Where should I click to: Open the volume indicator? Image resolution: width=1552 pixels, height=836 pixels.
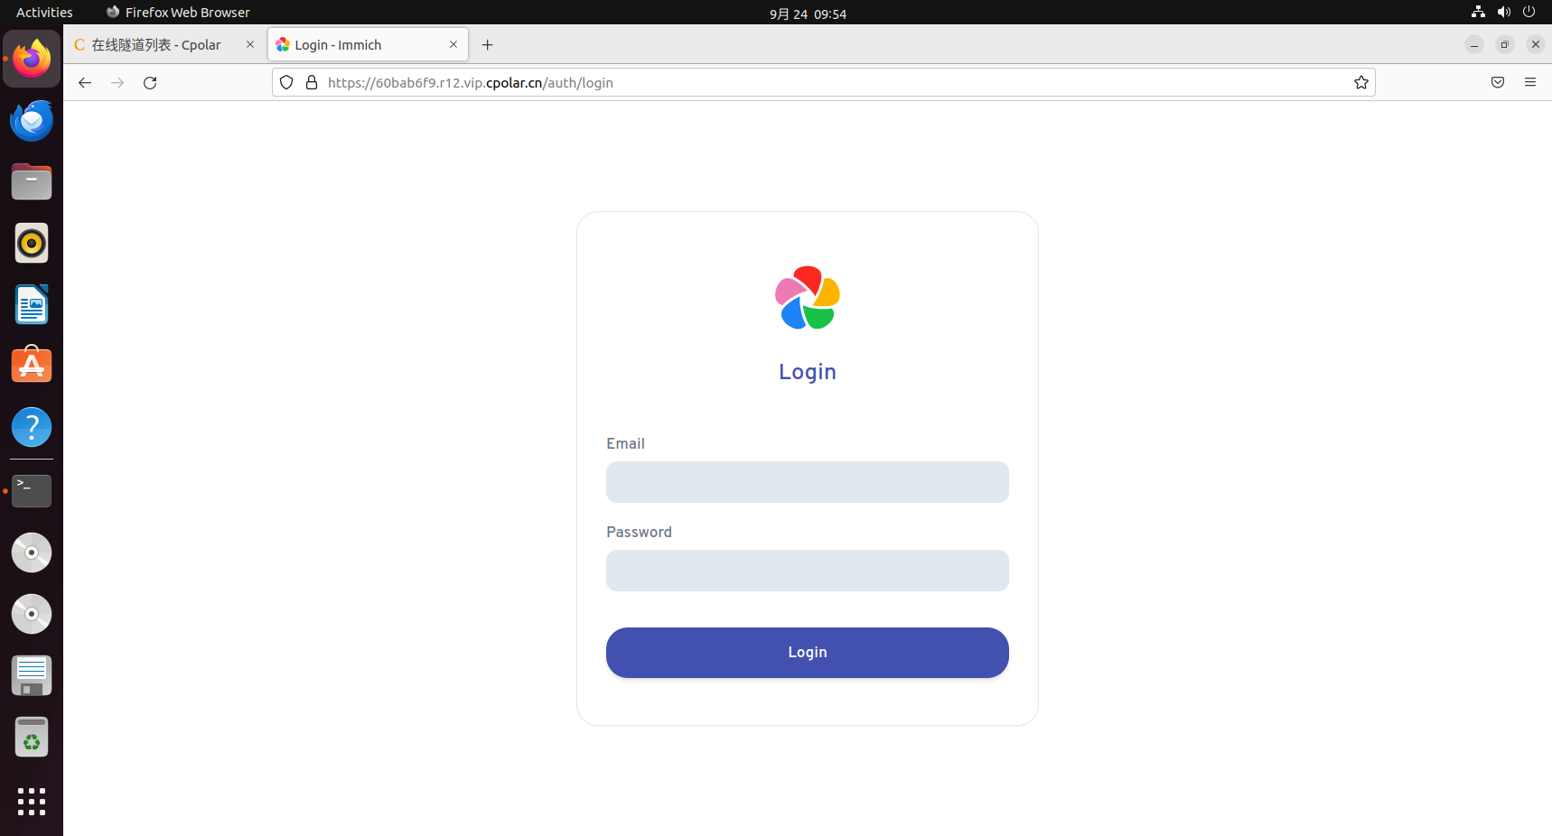pos(1503,12)
